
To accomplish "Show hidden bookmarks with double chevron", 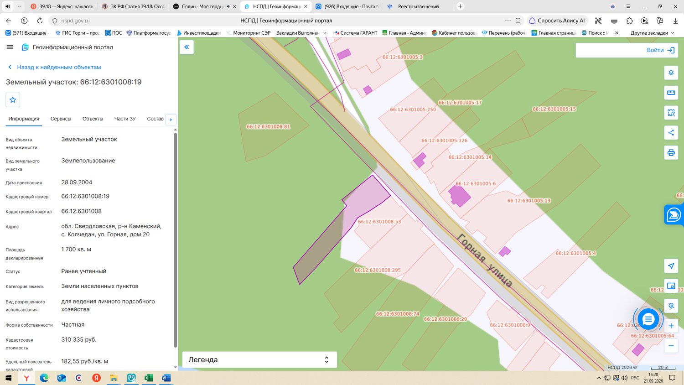I will [x=617, y=33].
